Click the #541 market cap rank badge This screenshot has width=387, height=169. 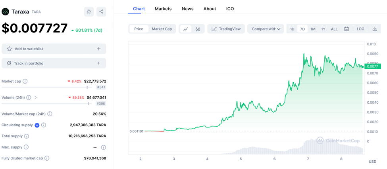[101, 87]
